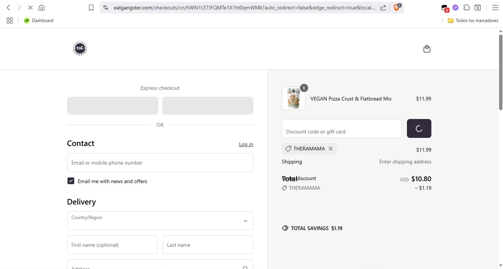Click the Log in link
503x269 pixels.
[246, 144]
